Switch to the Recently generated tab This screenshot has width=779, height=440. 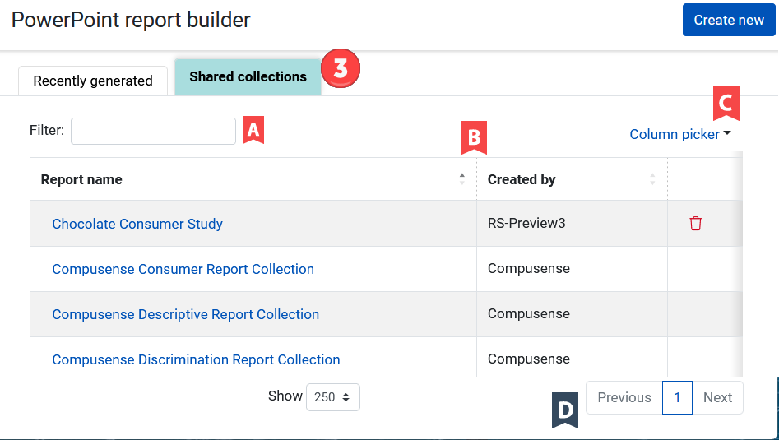[93, 81]
